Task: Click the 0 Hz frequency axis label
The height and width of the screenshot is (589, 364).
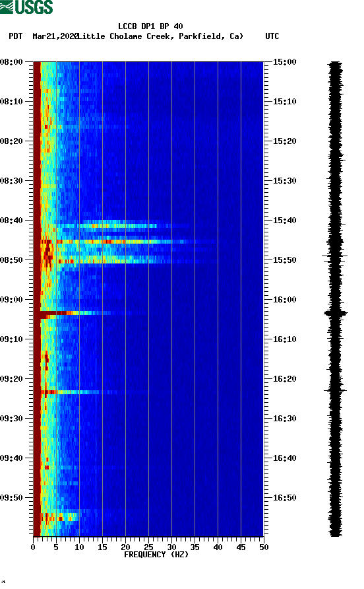Action: [x=33, y=547]
